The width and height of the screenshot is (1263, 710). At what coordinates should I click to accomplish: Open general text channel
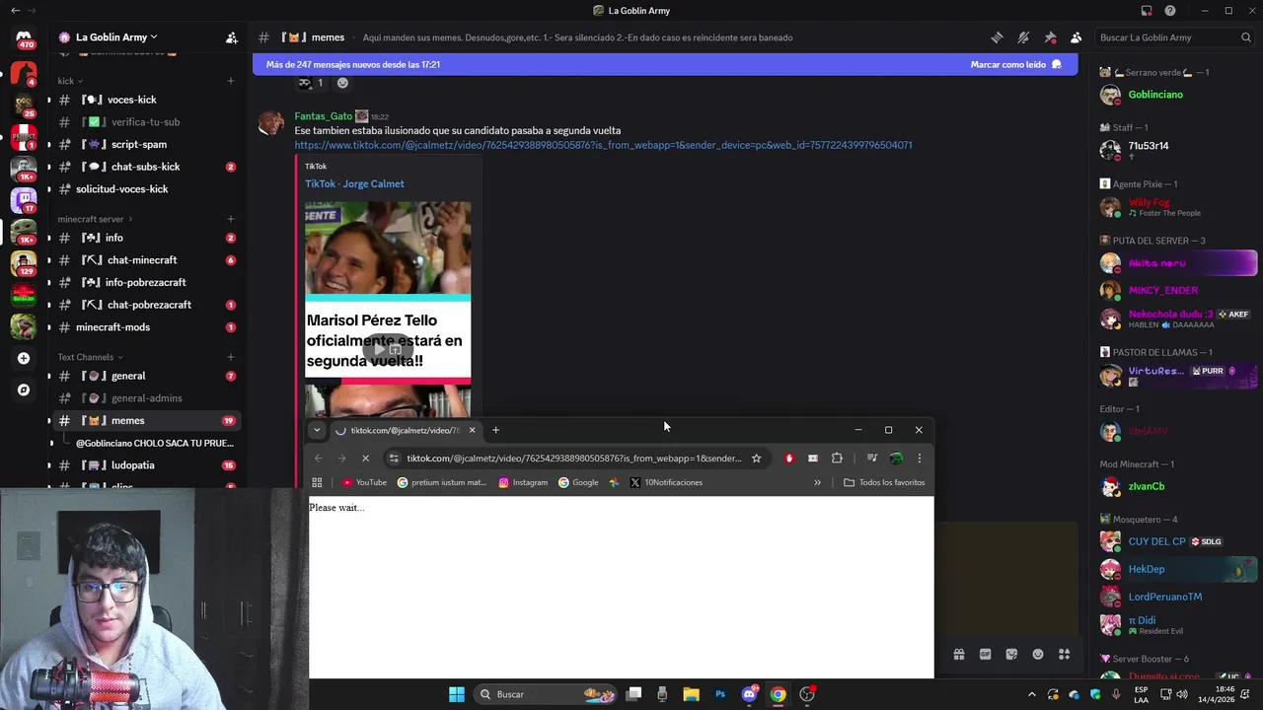146,376
